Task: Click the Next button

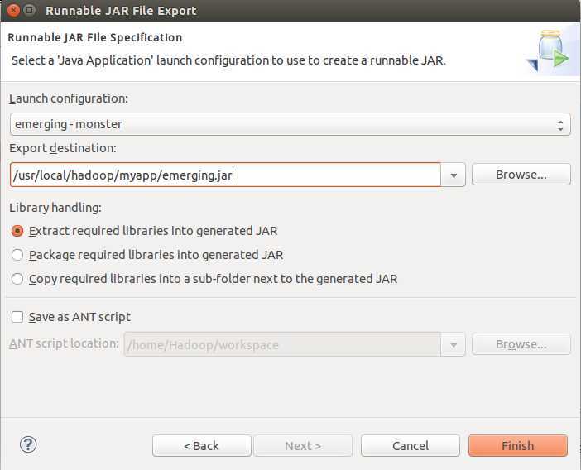Action: (303, 445)
